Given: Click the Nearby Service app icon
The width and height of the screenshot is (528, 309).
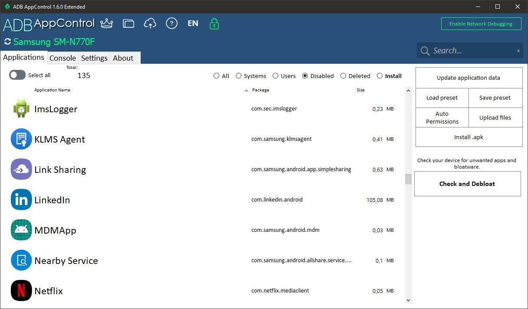Looking at the screenshot, I should (21, 260).
